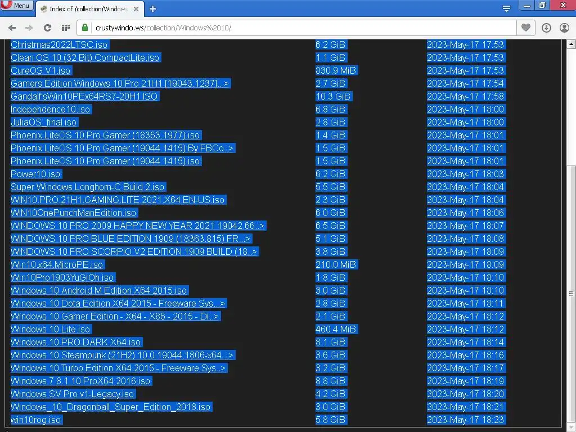The width and height of the screenshot is (576, 432).
Task: Open the Speed Dial grid icon
Action: 66,28
